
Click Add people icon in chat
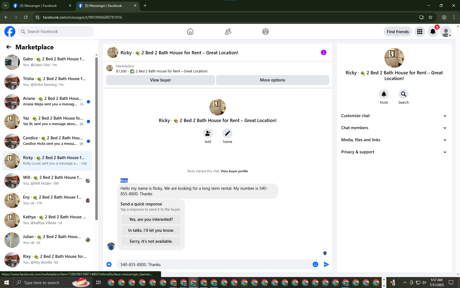point(208,133)
